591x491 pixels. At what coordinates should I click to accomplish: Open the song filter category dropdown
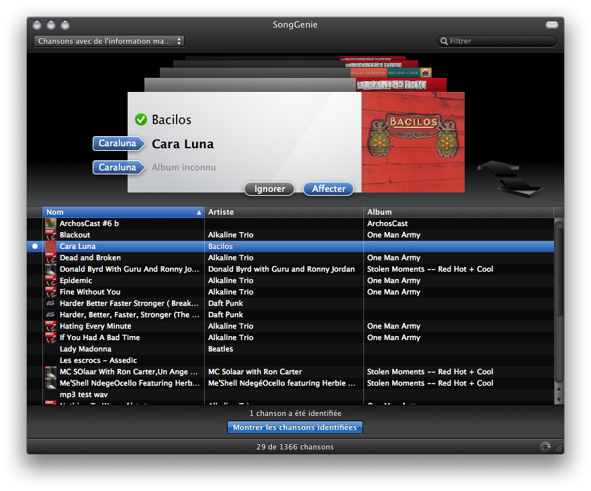click(109, 41)
